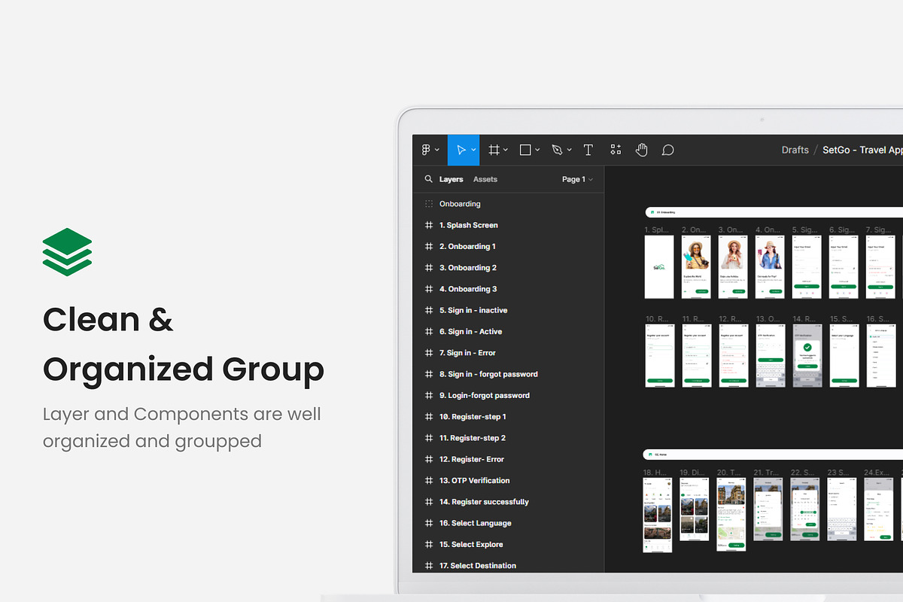Screen dimensions: 903x602
Task: Select the Hand tool
Action: (x=641, y=150)
